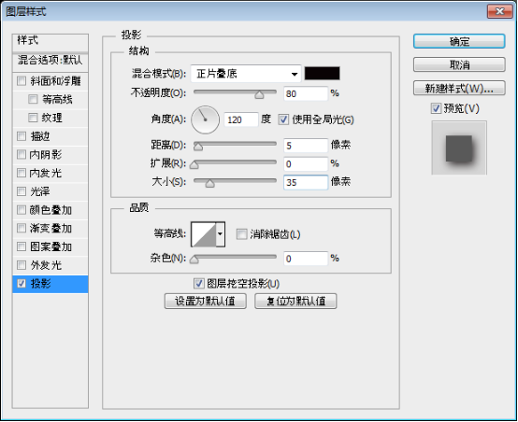Select the 描边 style entry label
The image size is (518, 422).
(x=40, y=136)
